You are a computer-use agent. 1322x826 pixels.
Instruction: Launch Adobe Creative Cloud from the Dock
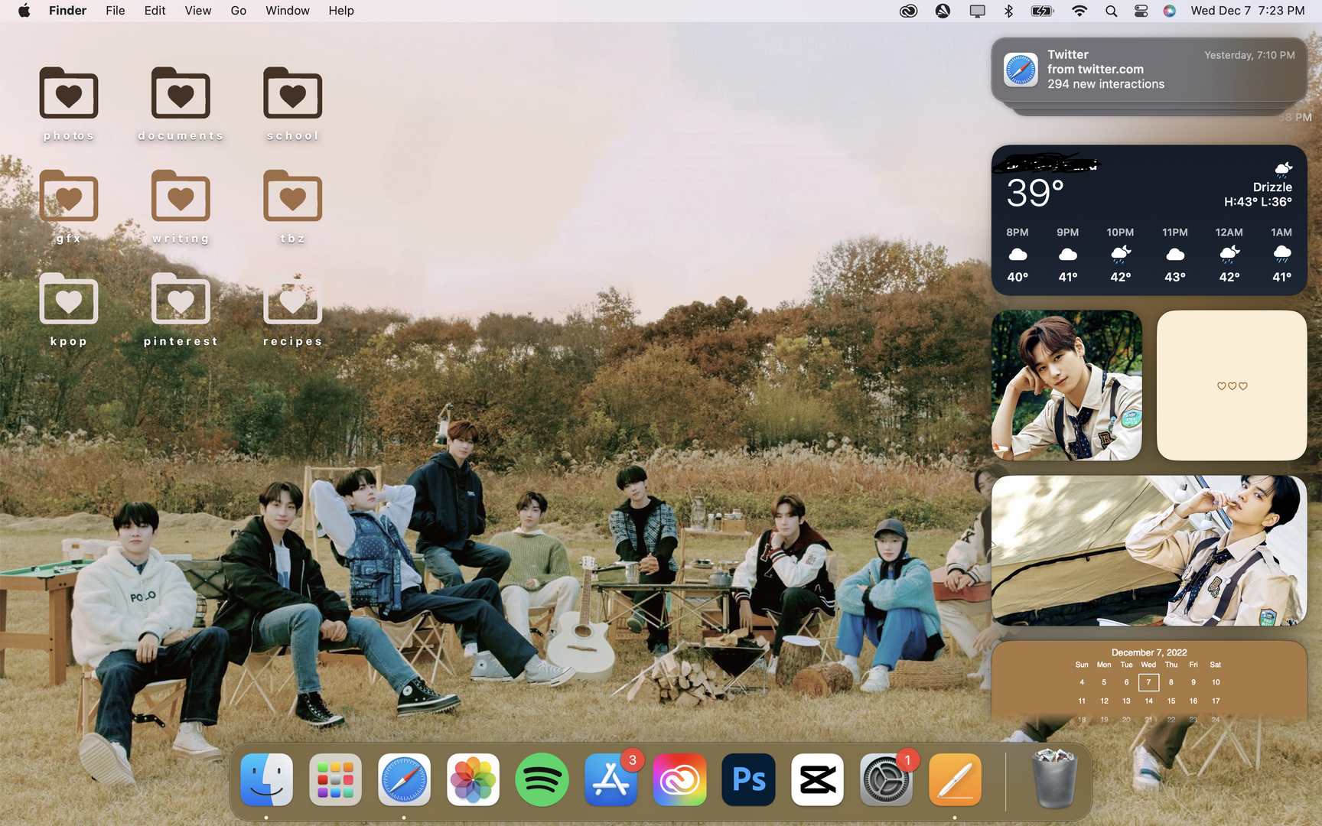point(679,780)
